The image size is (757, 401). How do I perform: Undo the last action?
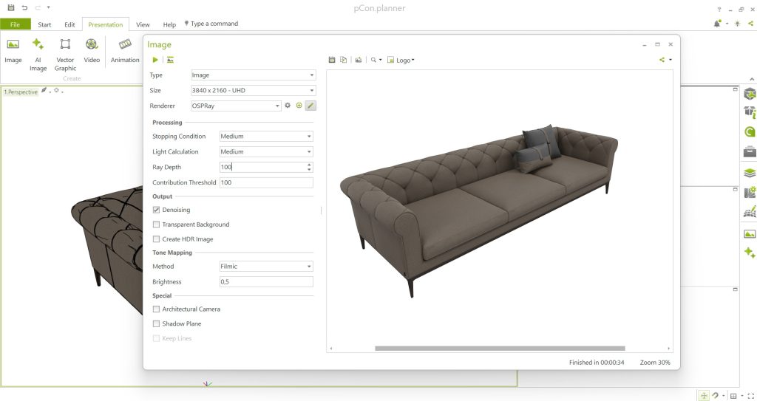pos(24,7)
